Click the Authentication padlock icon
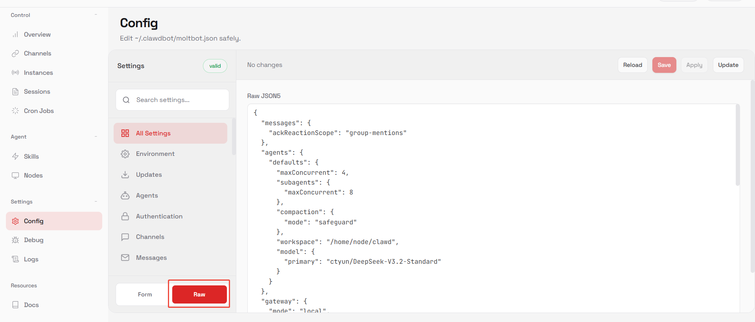 (125, 217)
